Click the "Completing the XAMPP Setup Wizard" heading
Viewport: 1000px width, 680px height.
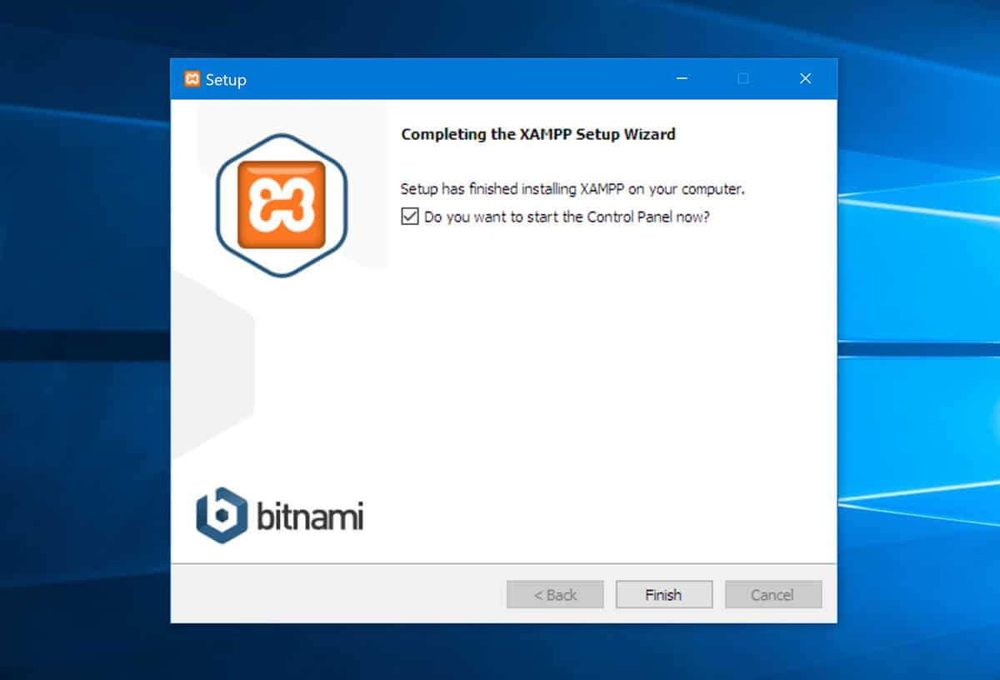pos(538,133)
